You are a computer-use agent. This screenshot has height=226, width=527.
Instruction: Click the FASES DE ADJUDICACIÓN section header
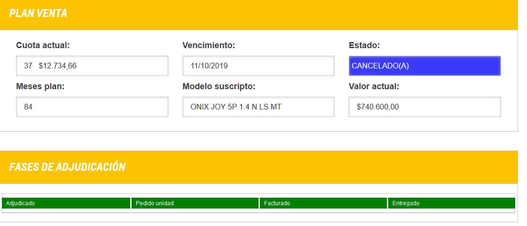click(x=67, y=167)
